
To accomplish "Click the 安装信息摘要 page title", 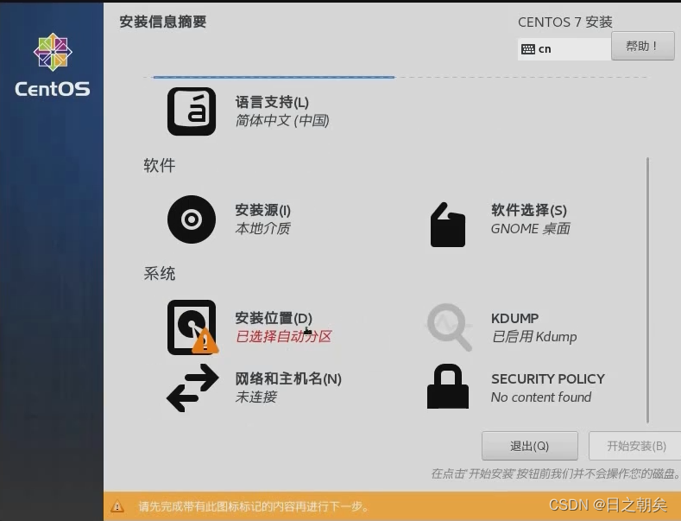I will coord(163,22).
